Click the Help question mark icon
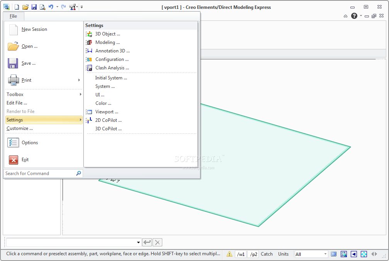Viewport: 389px width, 261px height. point(354,16)
